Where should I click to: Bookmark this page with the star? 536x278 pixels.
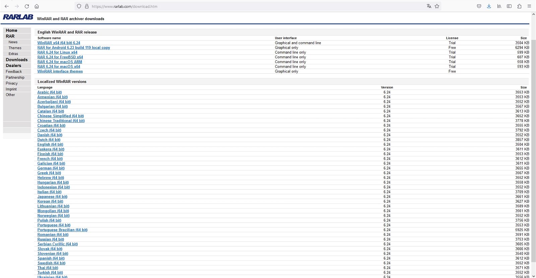[x=437, y=6]
